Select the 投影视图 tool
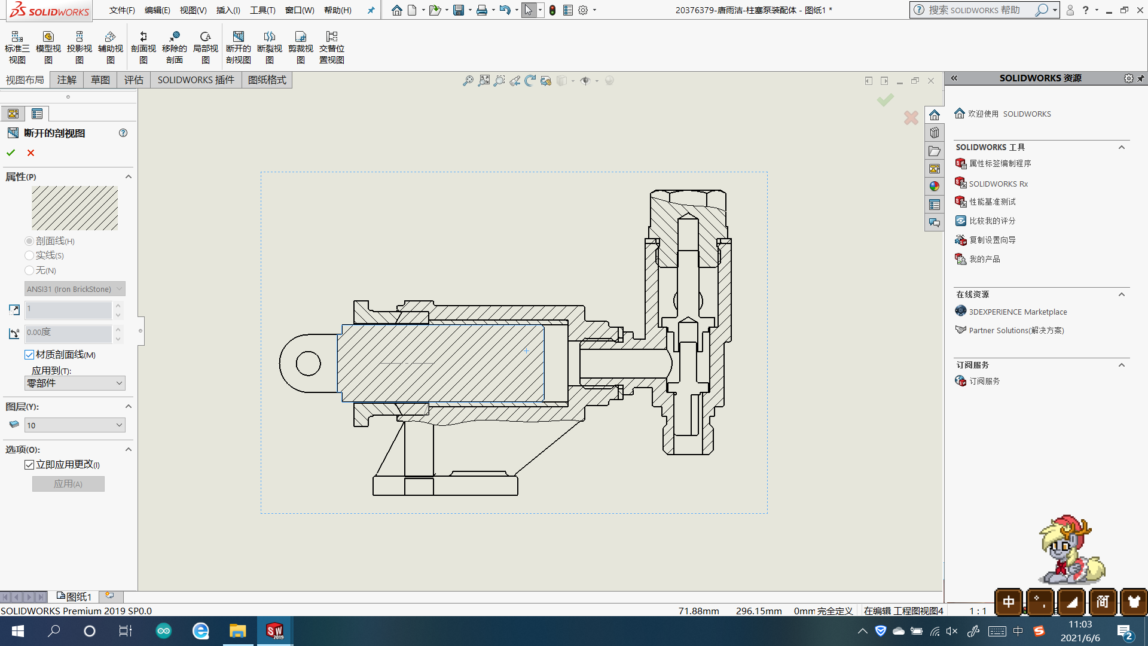This screenshot has height=646, width=1148. pos(80,48)
